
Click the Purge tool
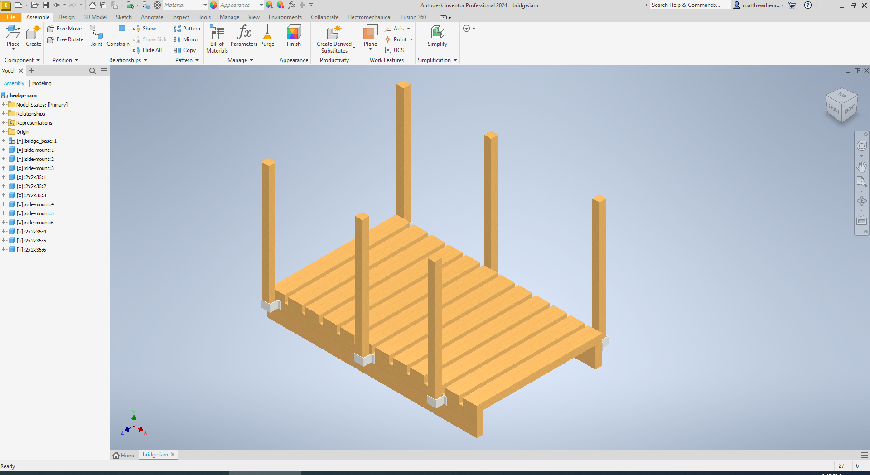[x=267, y=36]
